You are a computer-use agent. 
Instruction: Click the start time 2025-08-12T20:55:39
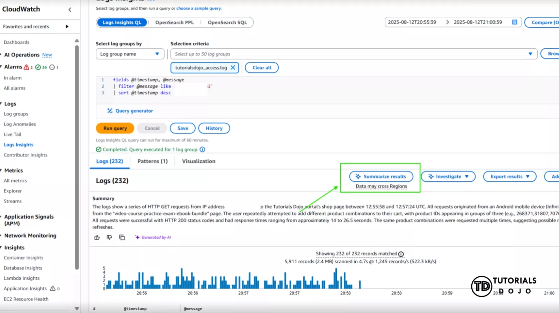412,22
